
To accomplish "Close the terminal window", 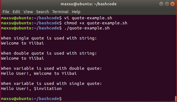I will (x=173, y=4).
